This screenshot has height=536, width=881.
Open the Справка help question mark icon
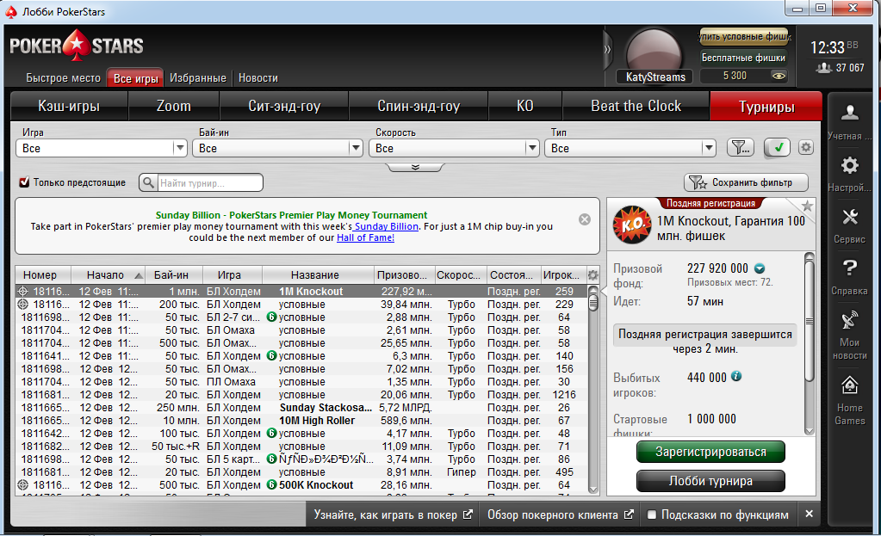pyautogui.click(x=849, y=268)
